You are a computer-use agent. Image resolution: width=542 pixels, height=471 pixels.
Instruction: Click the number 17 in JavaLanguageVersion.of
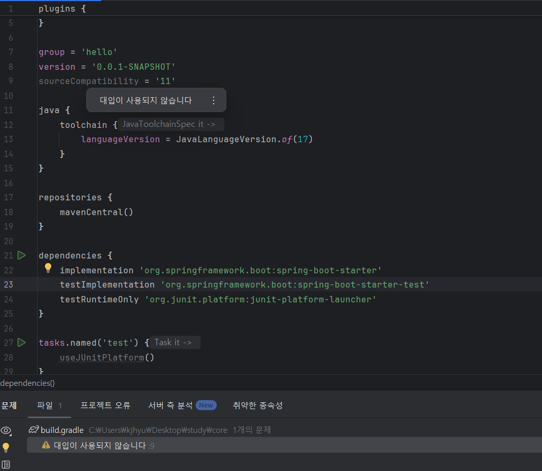click(x=303, y=139)
